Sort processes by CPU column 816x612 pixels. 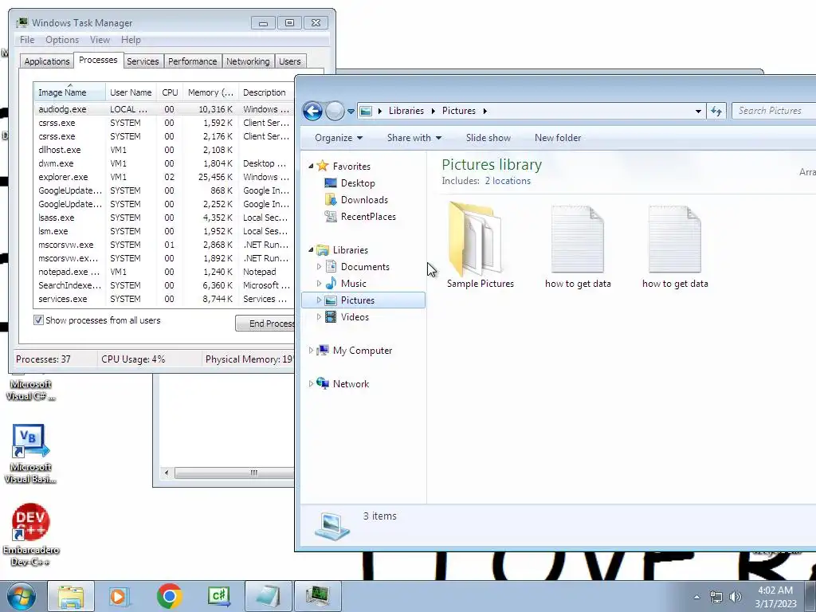click(170, 92)
